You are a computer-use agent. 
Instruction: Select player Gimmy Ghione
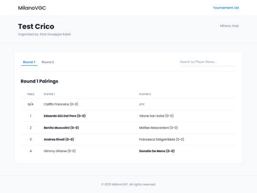coord(59,151)
